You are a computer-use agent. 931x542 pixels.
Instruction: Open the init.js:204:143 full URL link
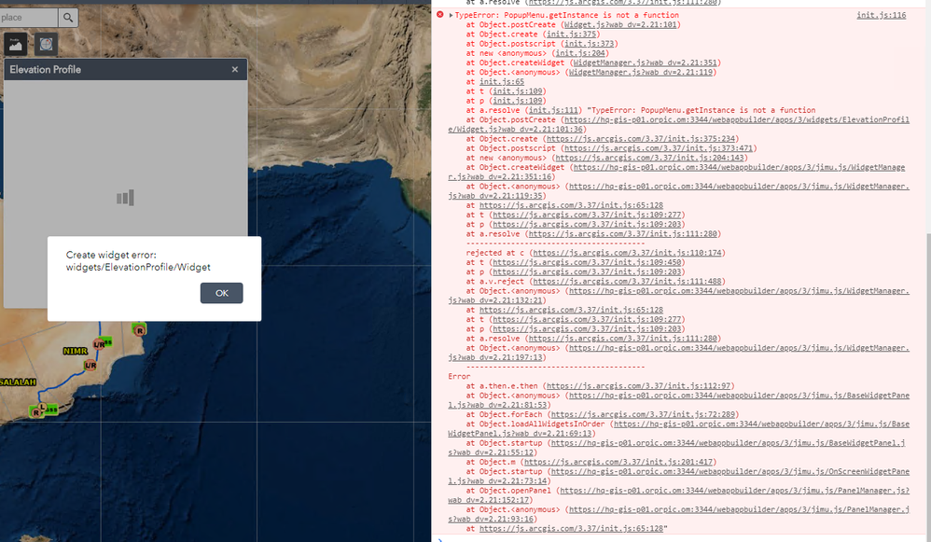pos(649,158)
